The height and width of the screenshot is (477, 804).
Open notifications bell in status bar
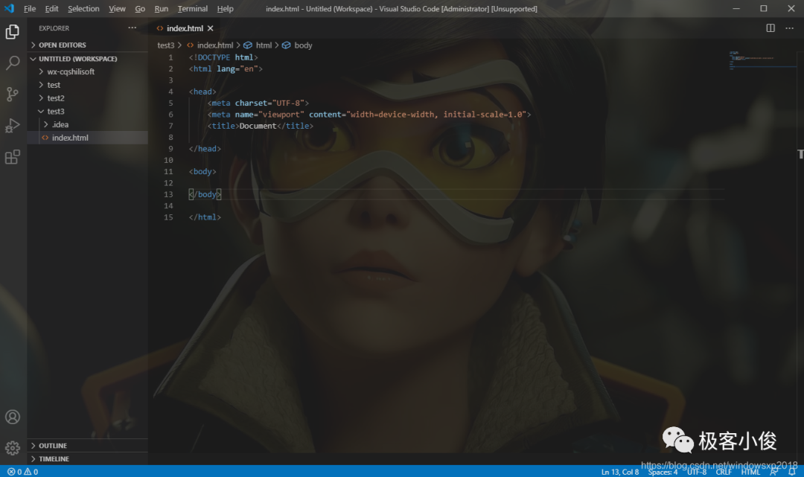tap(792, 471)
